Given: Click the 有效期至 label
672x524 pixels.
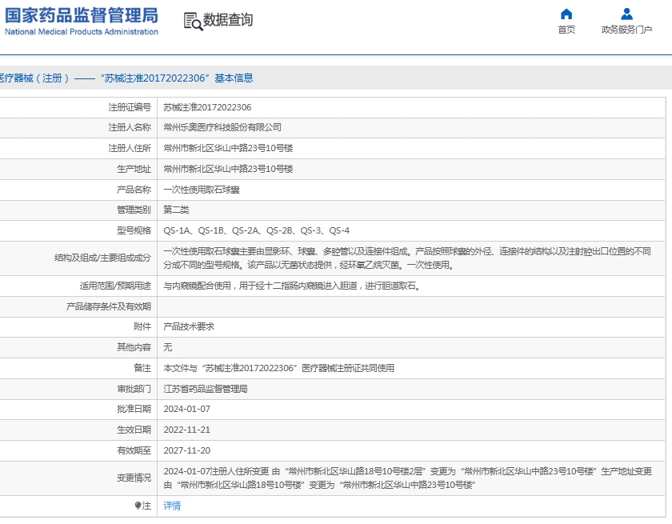Looking at the screenshot, I should (134, 450).
